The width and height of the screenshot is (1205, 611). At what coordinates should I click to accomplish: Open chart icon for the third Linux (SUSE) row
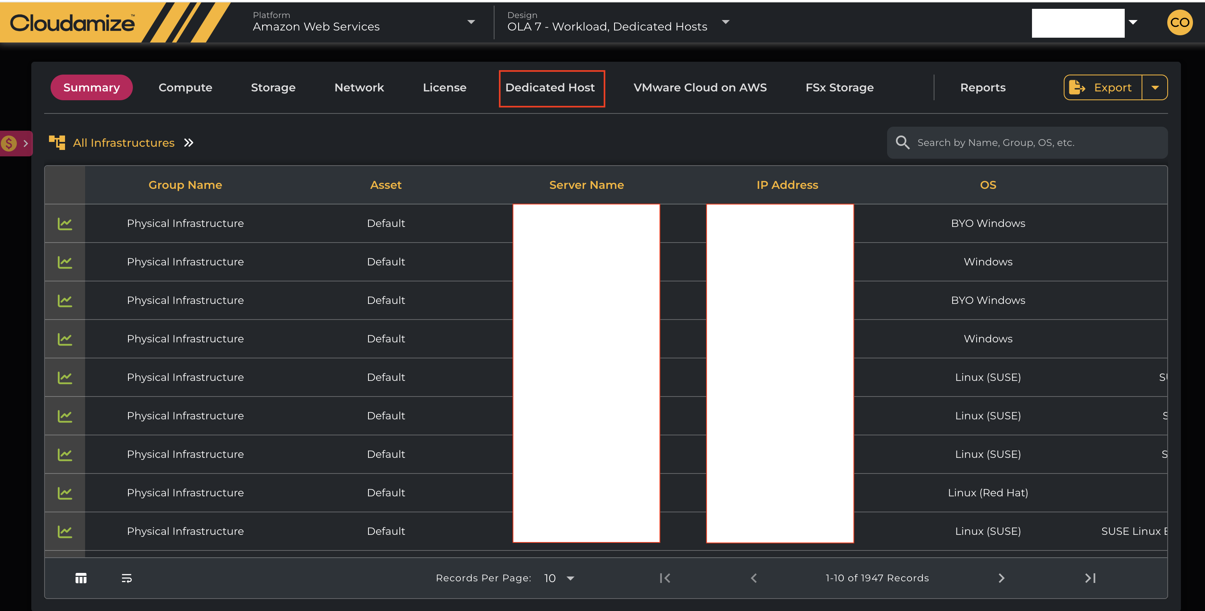coord(65,454)
